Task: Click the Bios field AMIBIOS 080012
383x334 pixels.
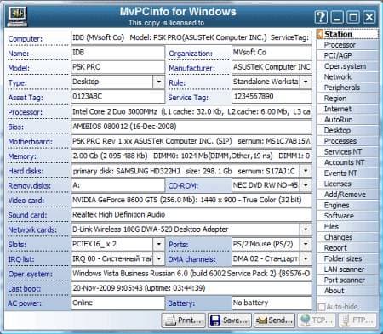Action: [x=191, y=127]
